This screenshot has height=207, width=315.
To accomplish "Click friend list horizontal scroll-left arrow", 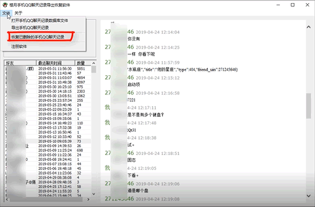I will point(7,199).
